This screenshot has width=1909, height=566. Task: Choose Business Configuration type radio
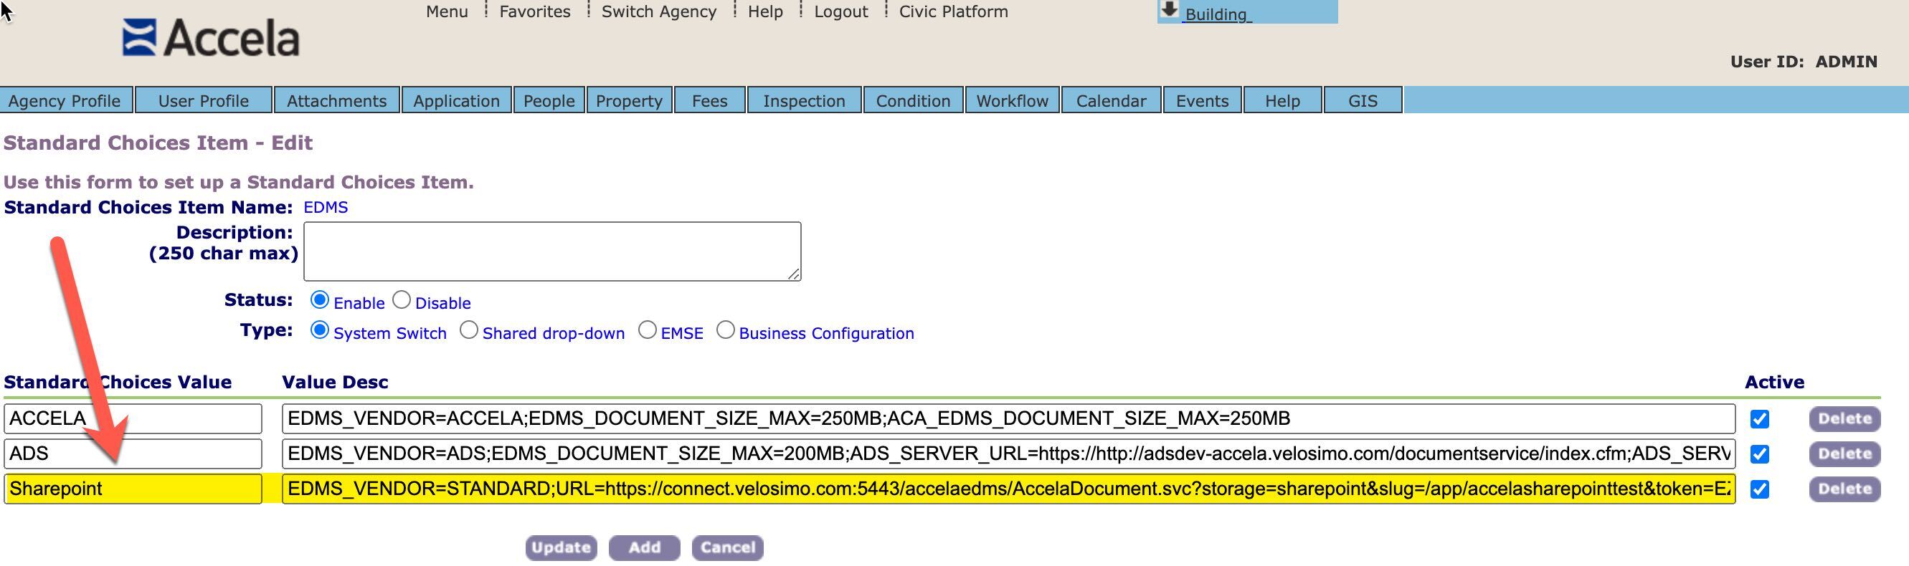(726, 330)
